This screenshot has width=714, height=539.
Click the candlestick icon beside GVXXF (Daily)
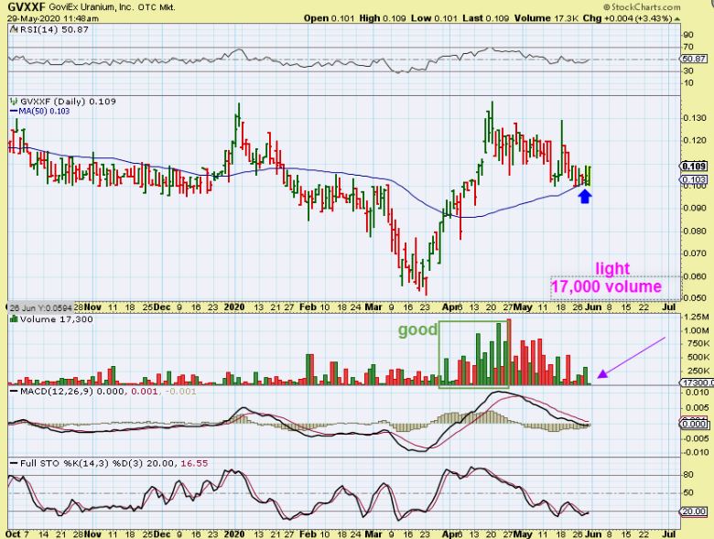(x=14, y=102)
